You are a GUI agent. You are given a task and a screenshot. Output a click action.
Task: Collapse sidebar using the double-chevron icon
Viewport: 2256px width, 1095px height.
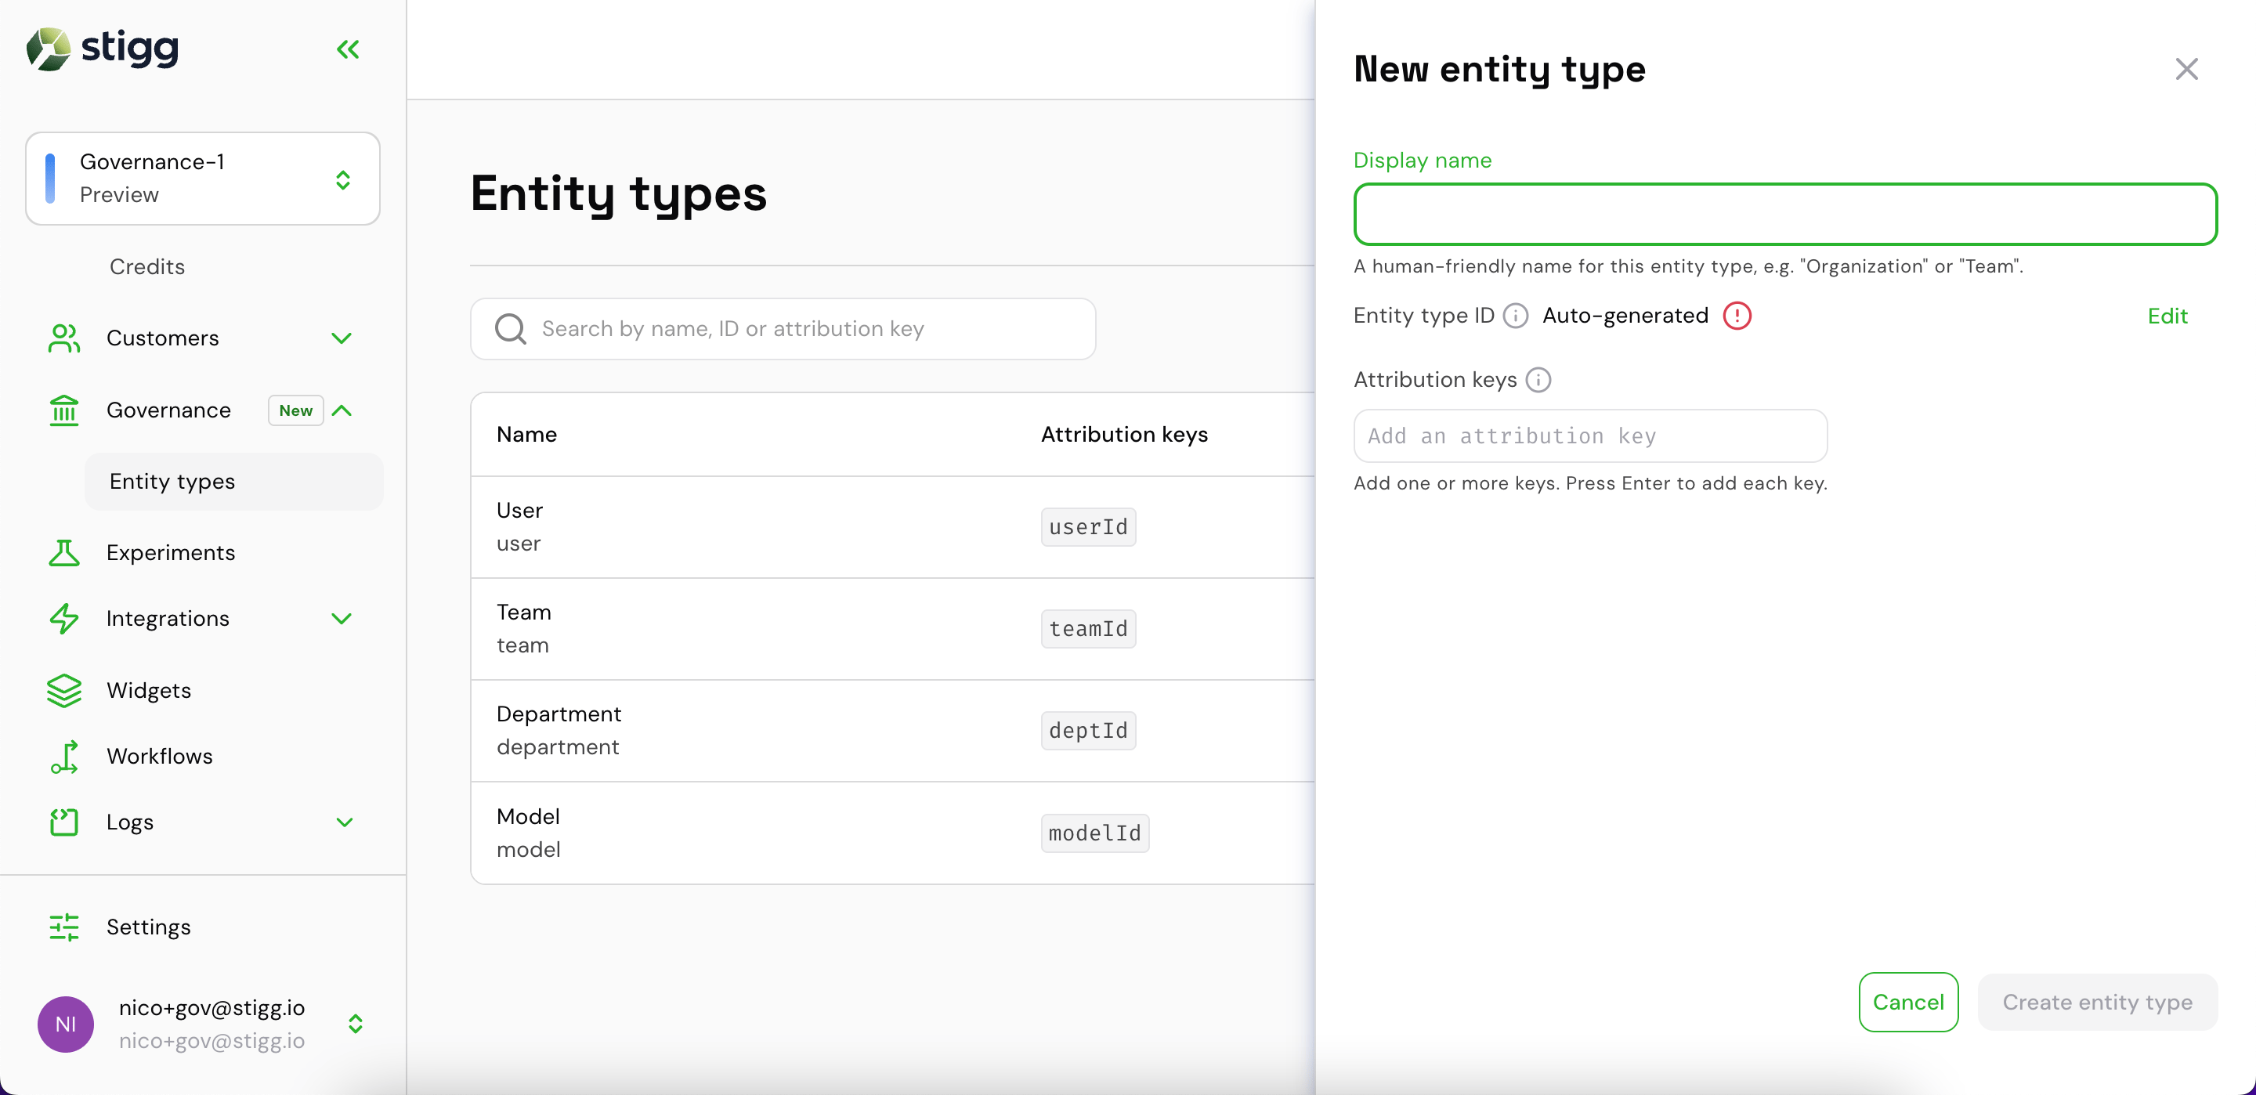pos(348,49)
